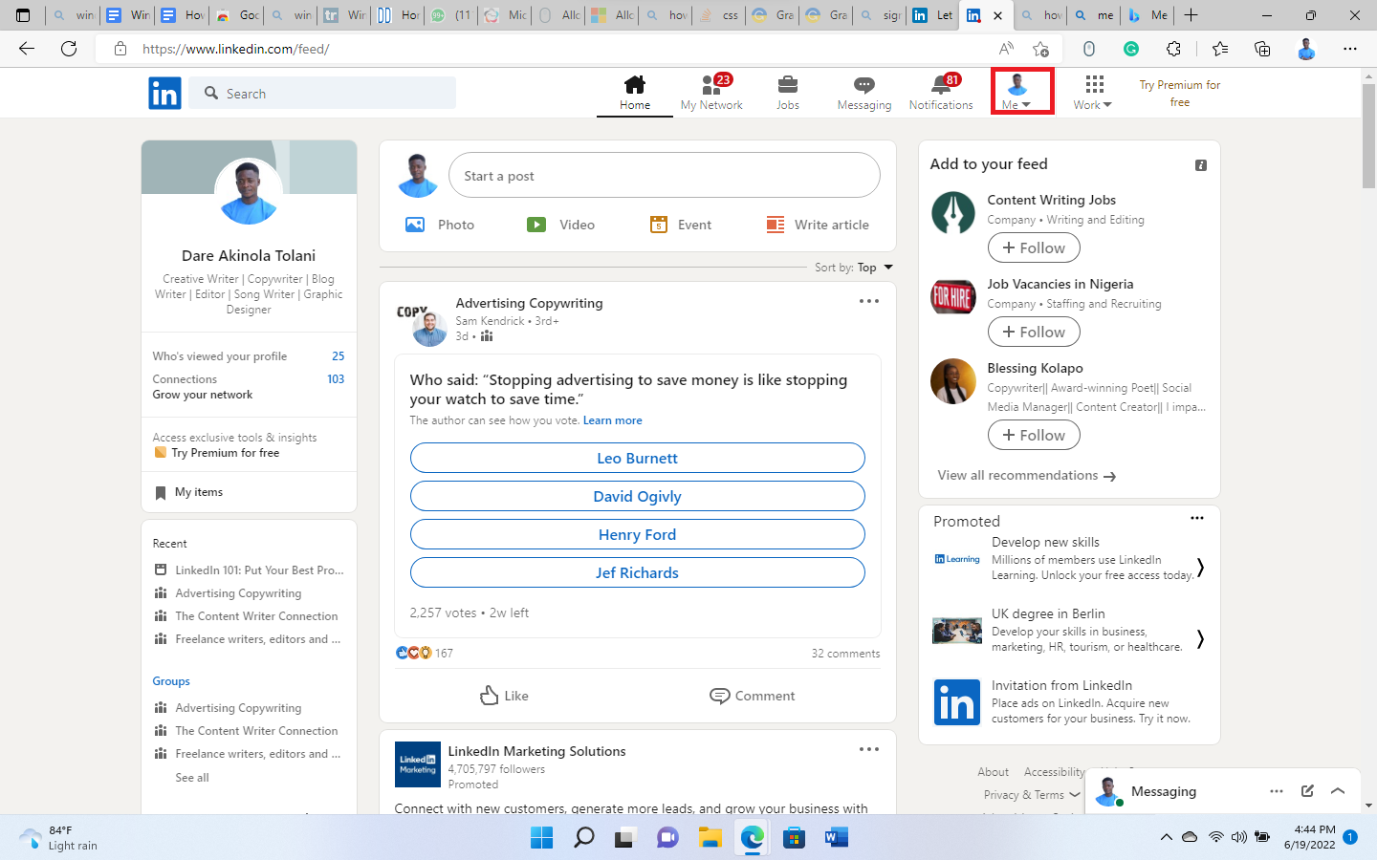Click See all groups

click(192, 778)
